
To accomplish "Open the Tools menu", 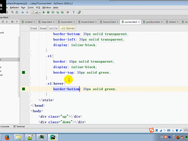I will click(31, 7).
